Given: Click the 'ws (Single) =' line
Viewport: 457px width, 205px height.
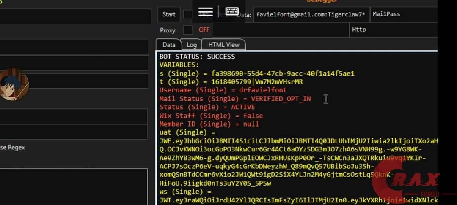Looking at the screenshot, I should click(x=185, y=192).
